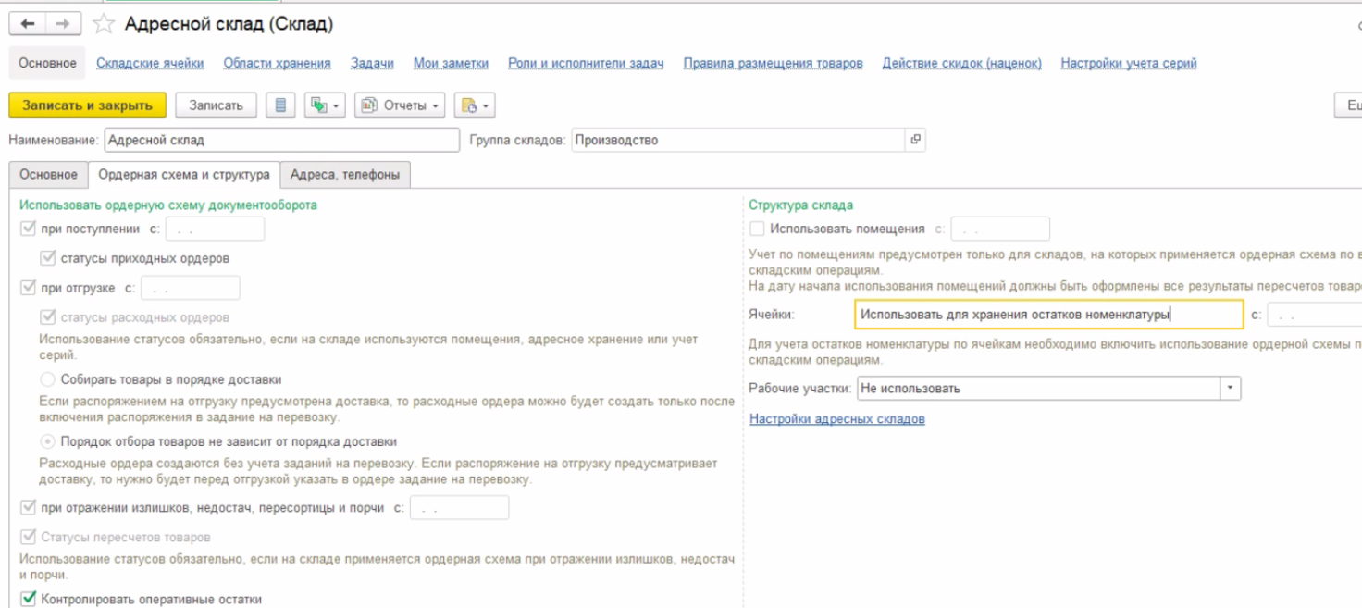Open Действие скидок (наценок) link

[961, 63]
